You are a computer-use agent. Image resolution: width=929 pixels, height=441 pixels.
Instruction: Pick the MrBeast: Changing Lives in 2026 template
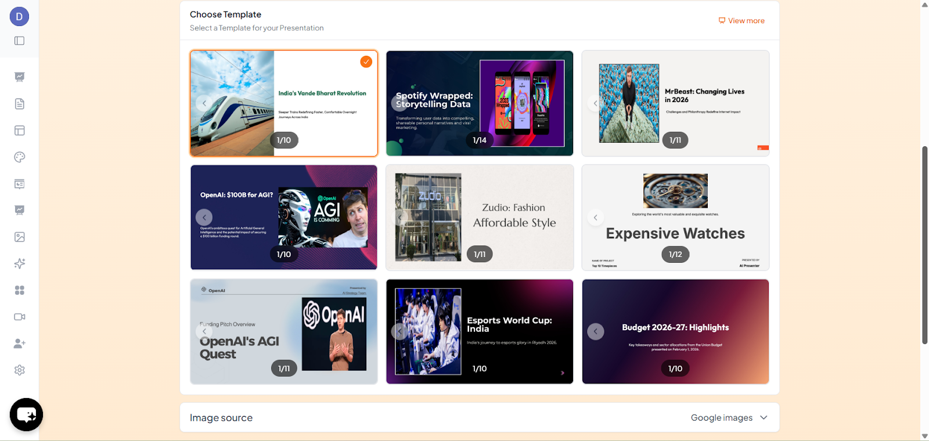675,103
